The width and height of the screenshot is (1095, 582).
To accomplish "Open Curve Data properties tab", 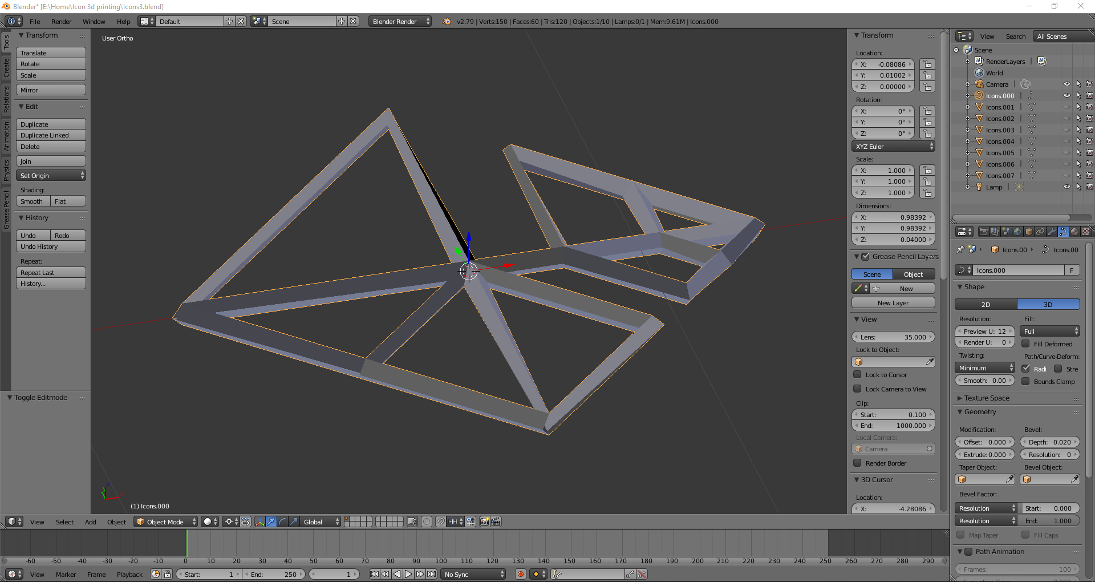I will (1063, 232).
